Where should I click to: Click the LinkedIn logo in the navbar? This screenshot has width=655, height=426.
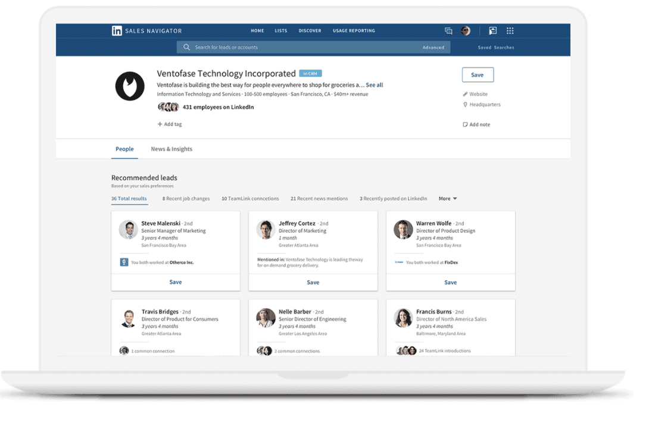[x=117, y=30]
